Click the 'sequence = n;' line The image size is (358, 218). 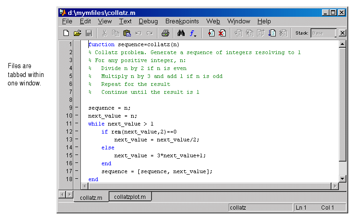pyautogui.click(x=109, y=108)
